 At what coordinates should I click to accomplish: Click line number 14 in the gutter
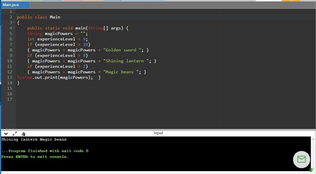tap(10, 83)
